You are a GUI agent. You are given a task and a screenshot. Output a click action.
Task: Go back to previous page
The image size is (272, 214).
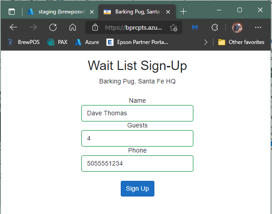13,27
